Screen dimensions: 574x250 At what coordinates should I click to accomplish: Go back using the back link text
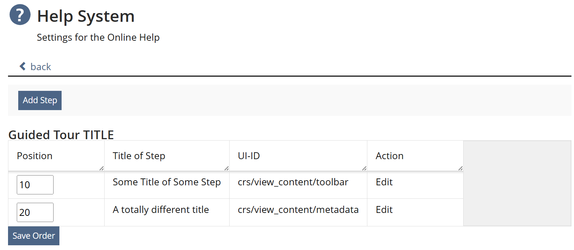click(x=40, y=67)
